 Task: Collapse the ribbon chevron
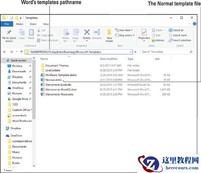coord(189,24)
